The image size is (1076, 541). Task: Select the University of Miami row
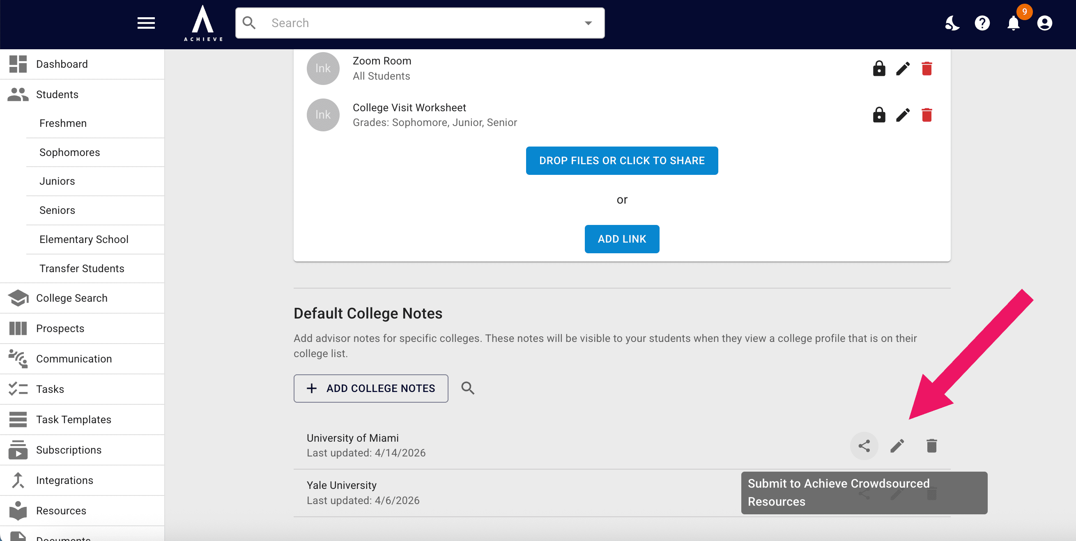point(621,446)
